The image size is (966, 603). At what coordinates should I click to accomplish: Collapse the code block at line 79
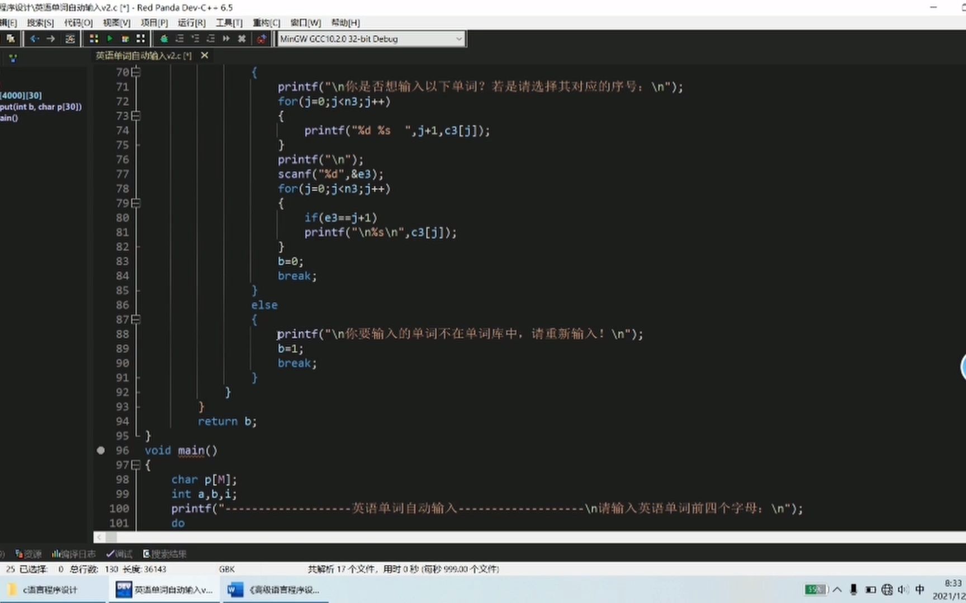point(136,203)
